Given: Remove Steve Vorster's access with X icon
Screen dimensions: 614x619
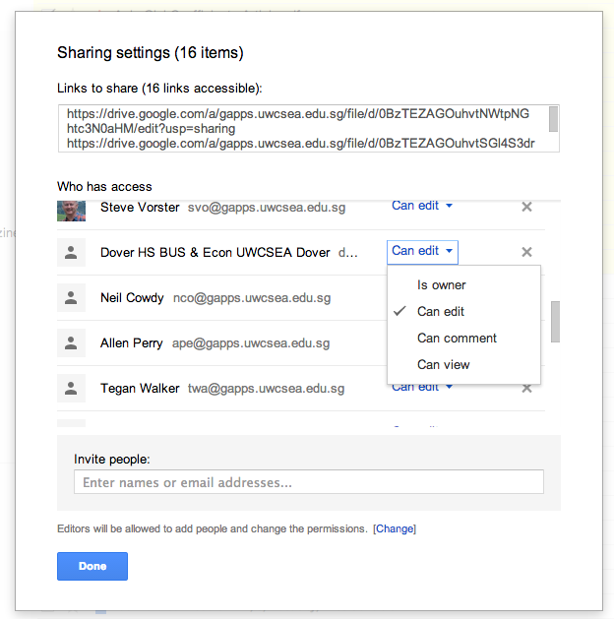Looking at the screenshot, I should click(x=526, y=207).
